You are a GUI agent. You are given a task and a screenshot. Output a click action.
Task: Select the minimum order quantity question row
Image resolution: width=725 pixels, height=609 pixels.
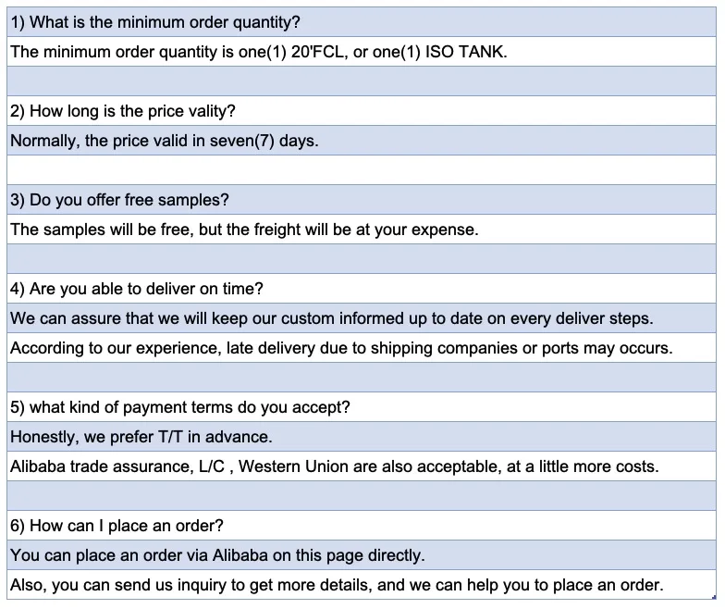pos(362,22)
